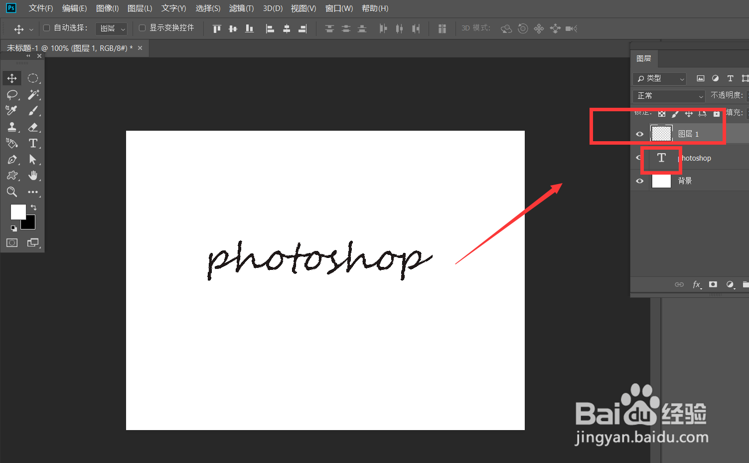Screen dimensions: 749x463
Task: Filter layers by pixel layer icon
Action: click(701, 78)
